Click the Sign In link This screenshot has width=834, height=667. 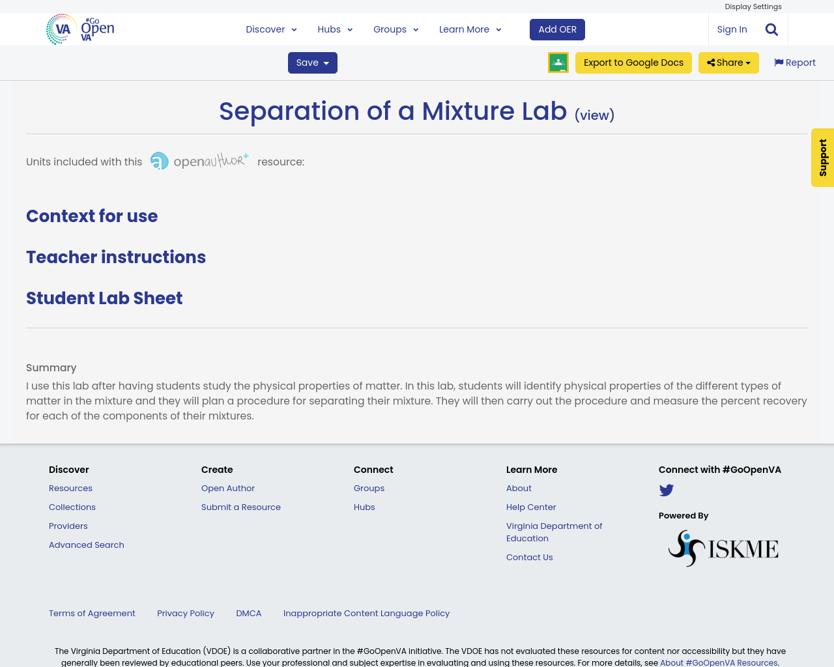coord(732,29)
